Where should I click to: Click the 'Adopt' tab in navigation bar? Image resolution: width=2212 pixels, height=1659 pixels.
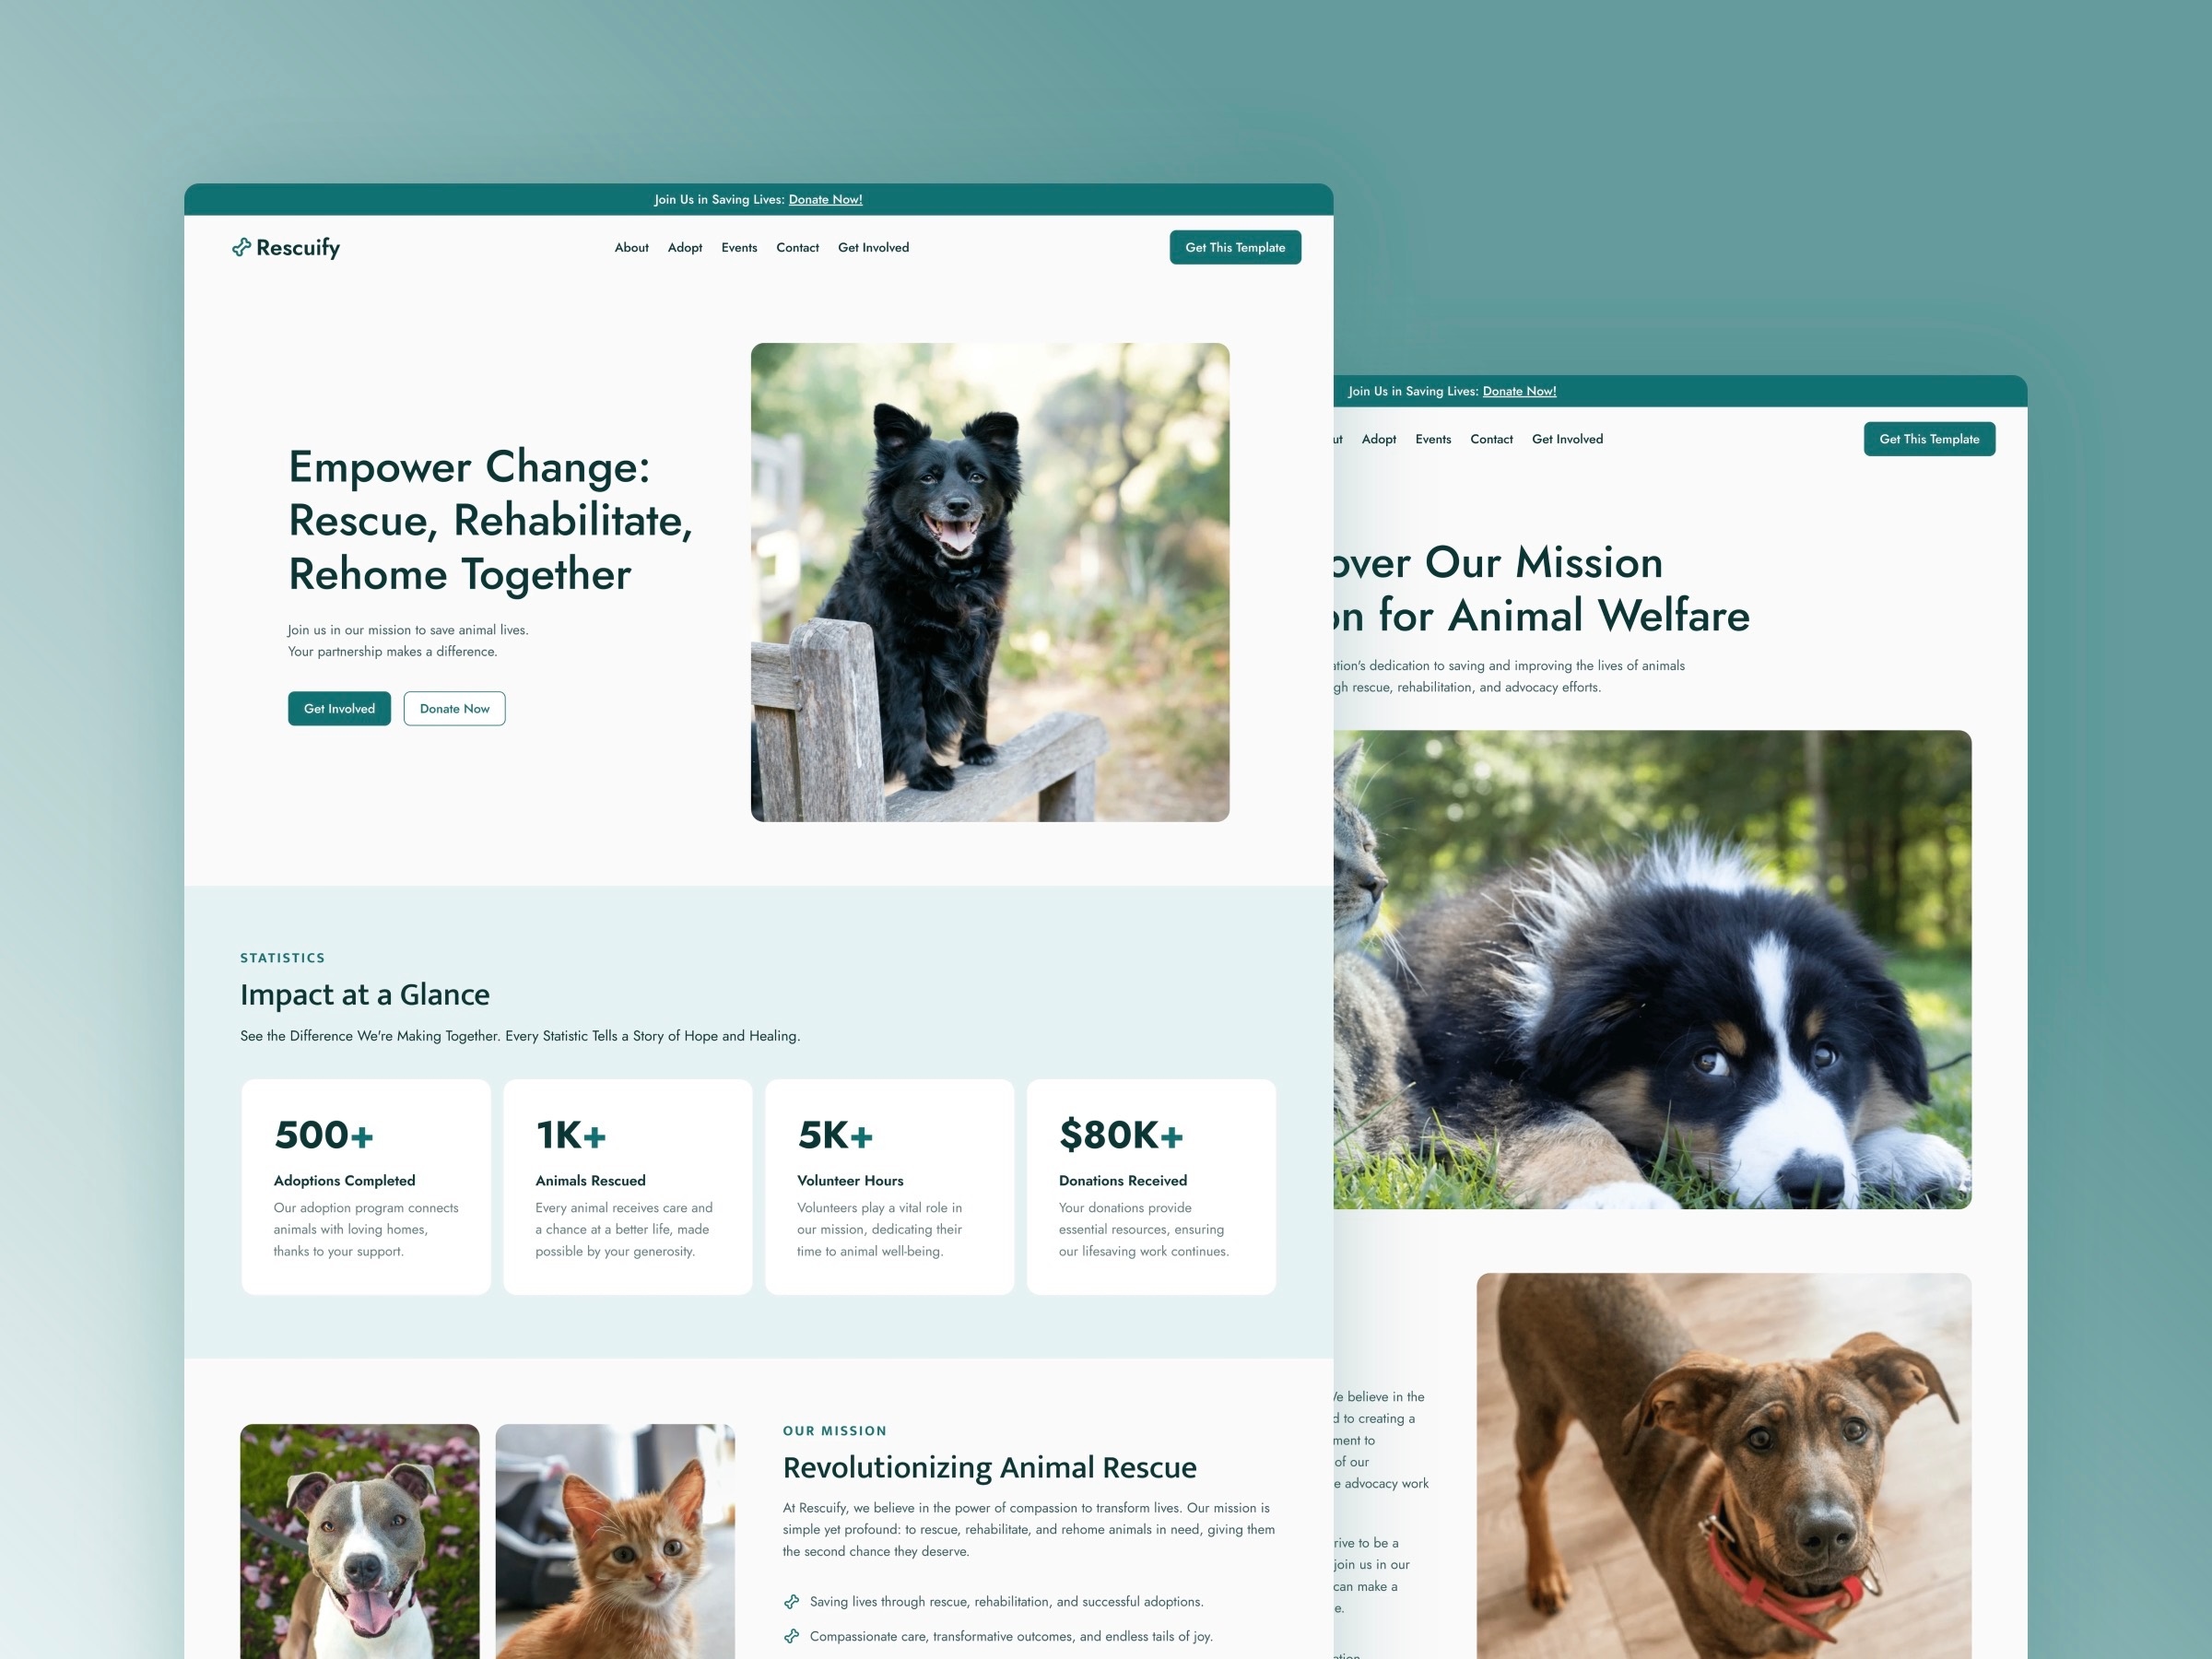click(x=685, y=247)
